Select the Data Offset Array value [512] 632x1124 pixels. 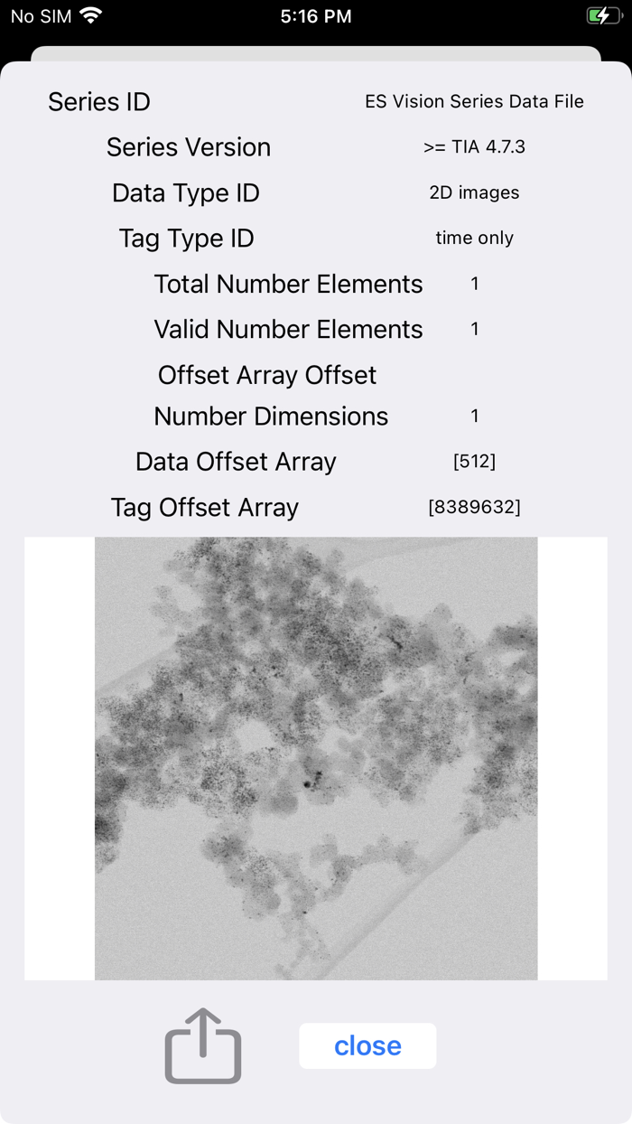tap(474, 461)
